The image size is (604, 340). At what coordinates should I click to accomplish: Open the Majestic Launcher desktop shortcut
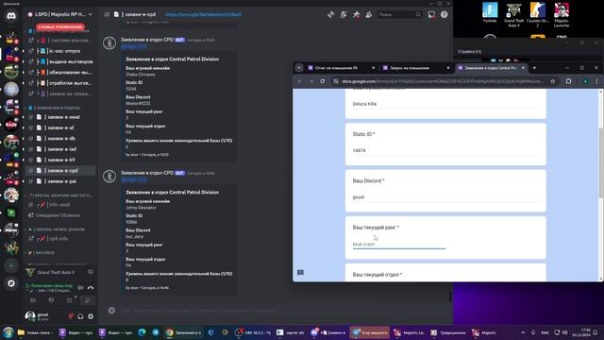pos(562,15)
